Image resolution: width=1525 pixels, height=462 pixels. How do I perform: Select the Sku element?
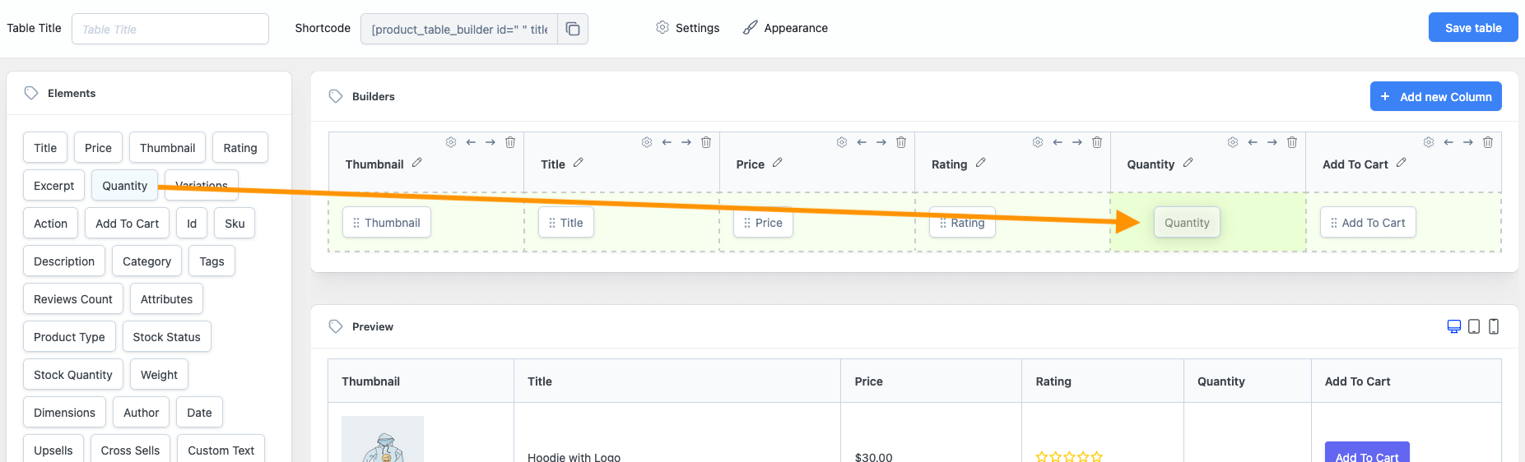235,224
